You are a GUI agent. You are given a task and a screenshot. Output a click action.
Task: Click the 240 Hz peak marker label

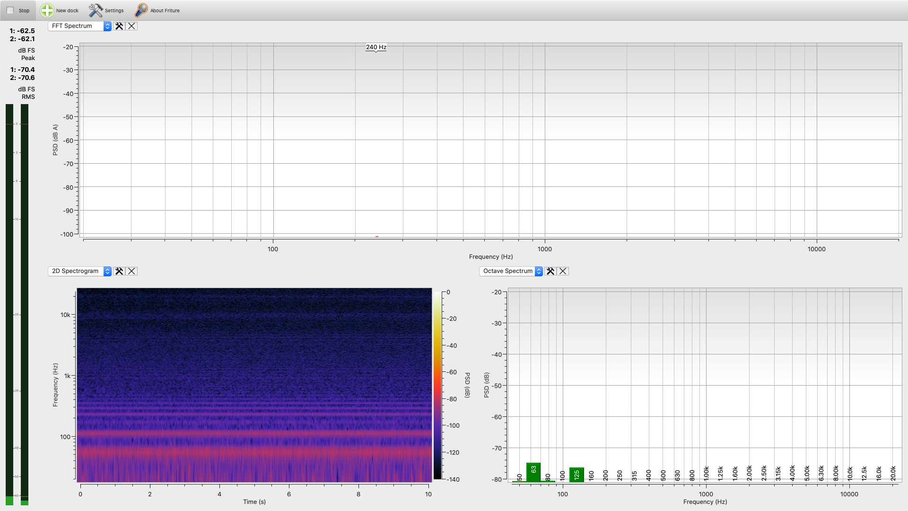[x=376, y=47]
